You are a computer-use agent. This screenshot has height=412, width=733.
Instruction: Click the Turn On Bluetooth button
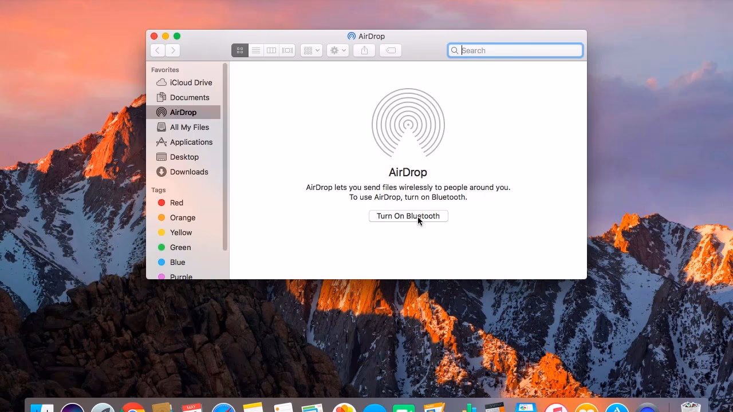(408, 216)
